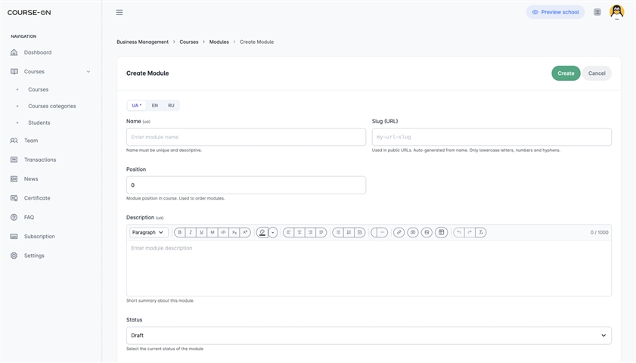The width and height of the screenshot is (636, 363).
Task: Click the green Create button
Action: 566,73
